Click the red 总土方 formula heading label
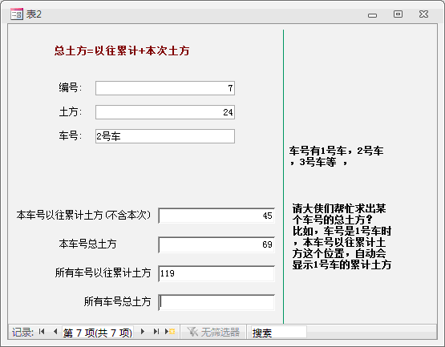 [122, 50]
